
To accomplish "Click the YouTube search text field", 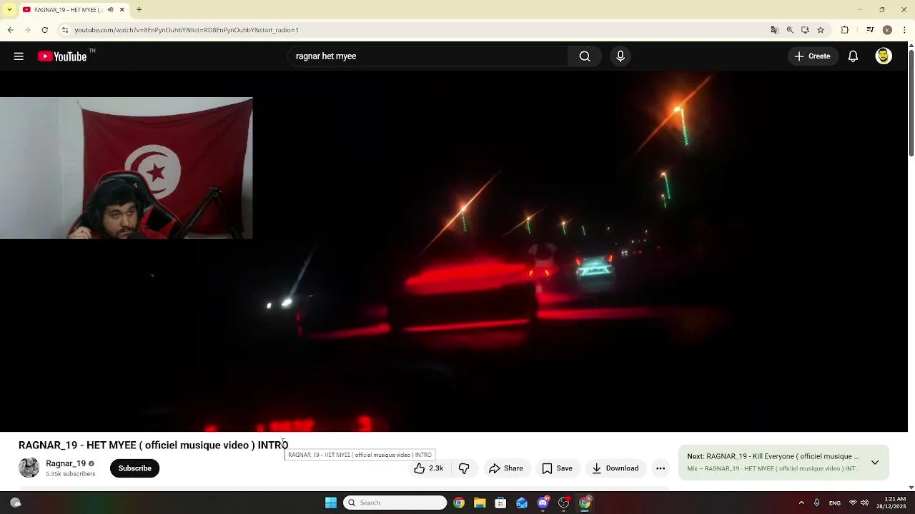I will (427, 56).
